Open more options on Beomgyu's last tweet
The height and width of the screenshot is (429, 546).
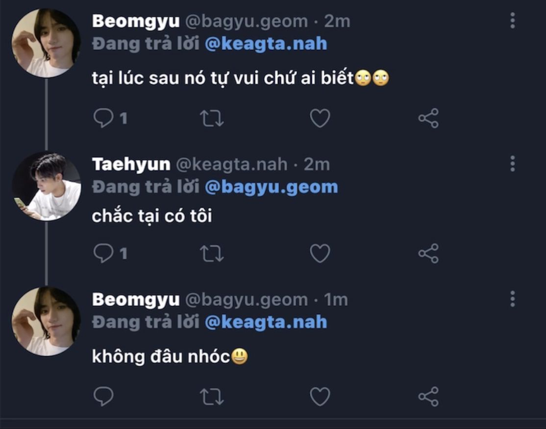coord(512,298)
